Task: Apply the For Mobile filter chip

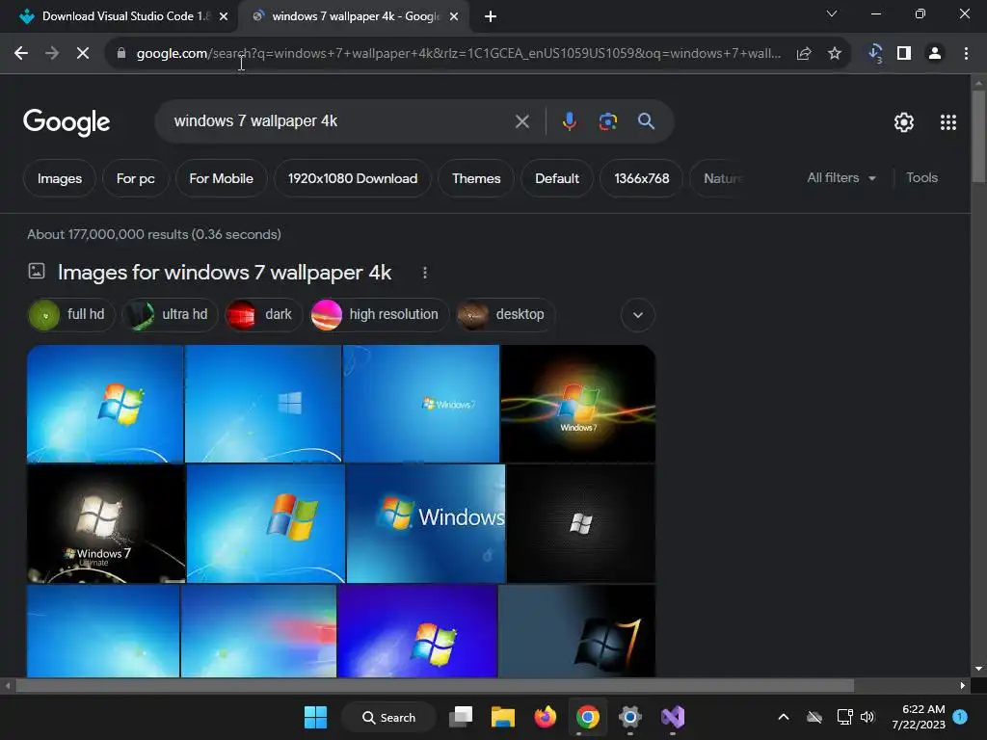Action: tap(221, 178)
